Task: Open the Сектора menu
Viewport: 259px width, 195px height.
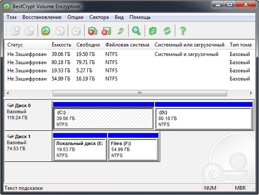Action: tap(99, 17)
